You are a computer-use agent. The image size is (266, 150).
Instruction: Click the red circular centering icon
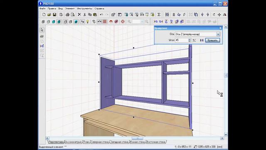(x=123, y=22)
